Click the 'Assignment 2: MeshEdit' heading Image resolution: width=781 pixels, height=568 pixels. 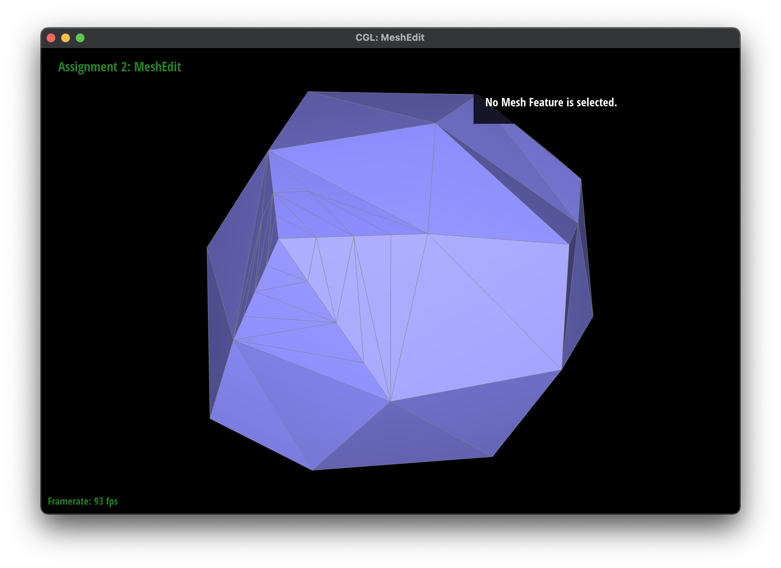click(x=119, y=67)
